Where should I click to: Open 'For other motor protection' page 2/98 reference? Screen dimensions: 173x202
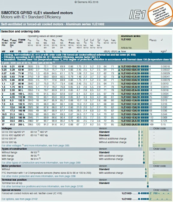point(39,176)
